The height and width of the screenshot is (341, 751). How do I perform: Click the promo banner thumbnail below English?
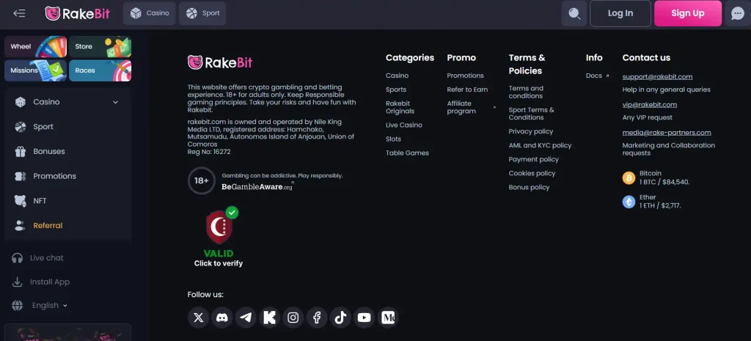pos(67,332)
